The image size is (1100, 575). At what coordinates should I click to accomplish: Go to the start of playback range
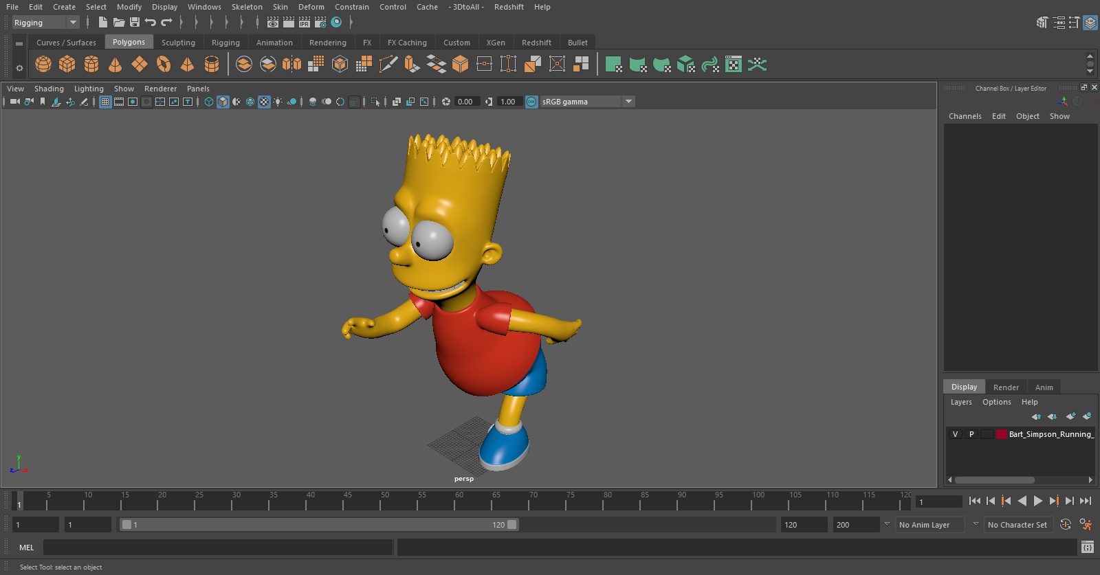pos(975,501)
